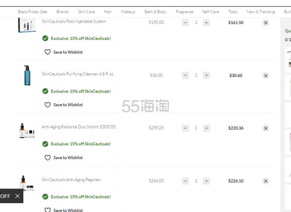Click the $30.60 subtotal price
This screenshot has width=291, height=212.
[236, 75]
